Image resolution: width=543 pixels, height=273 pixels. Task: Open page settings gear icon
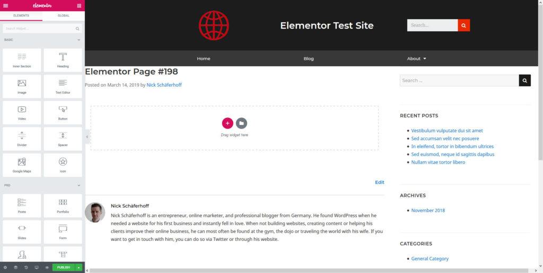[x=5, y=268]
